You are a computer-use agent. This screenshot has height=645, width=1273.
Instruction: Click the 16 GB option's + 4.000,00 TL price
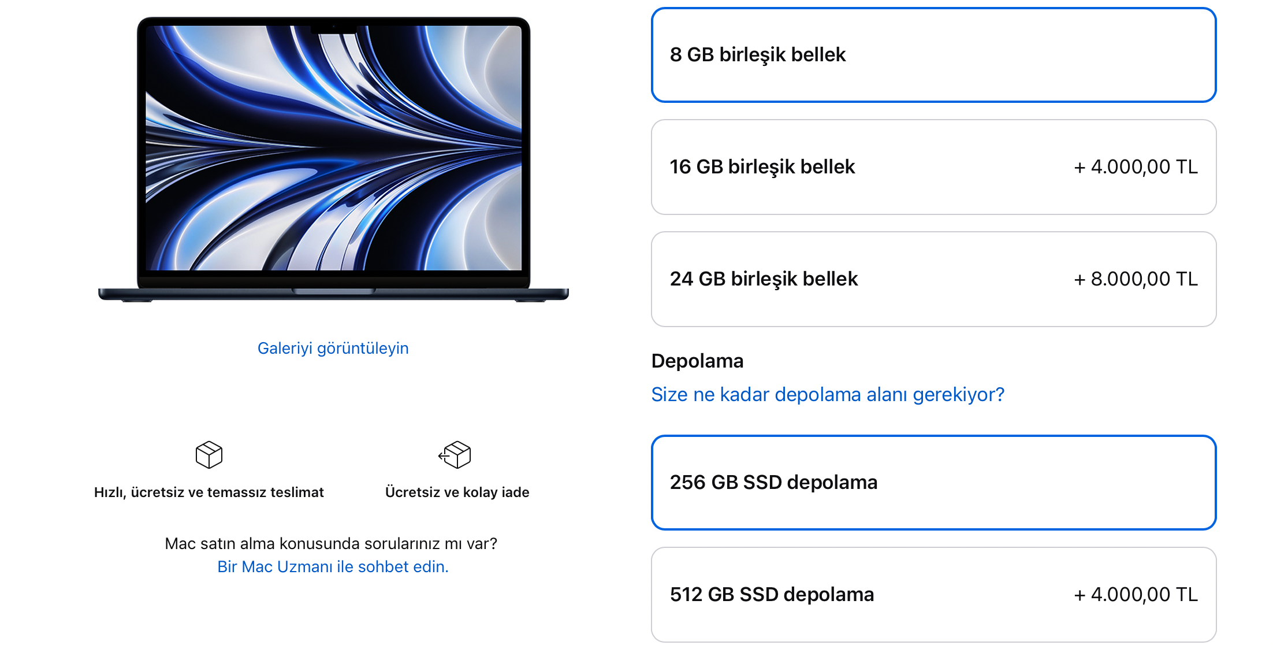tap(1136, 167)
